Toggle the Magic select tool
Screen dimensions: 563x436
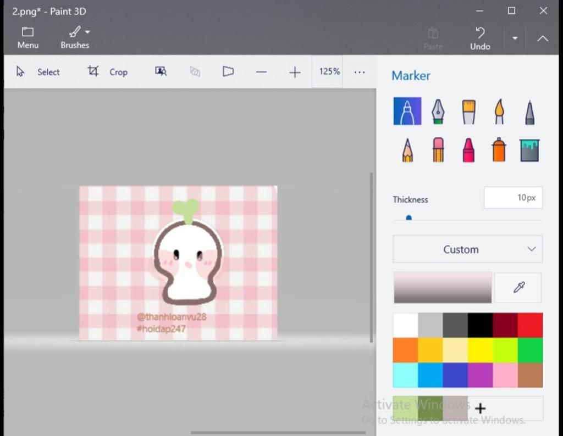(x=161, y=72)
